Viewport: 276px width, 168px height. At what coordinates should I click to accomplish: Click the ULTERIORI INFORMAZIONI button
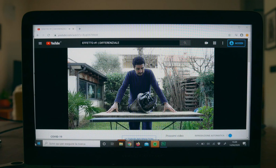[139, 139]
